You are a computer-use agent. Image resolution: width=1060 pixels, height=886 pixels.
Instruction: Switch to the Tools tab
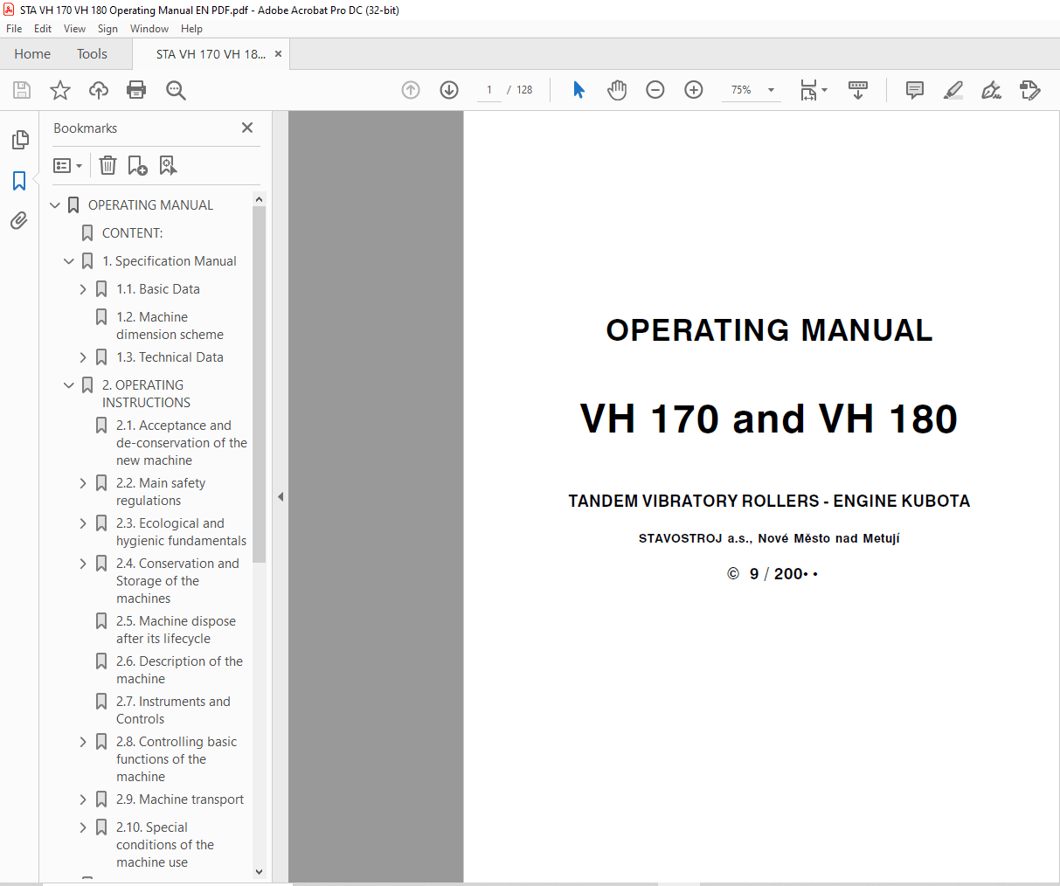pyautogui.click(x=92, y=53)
